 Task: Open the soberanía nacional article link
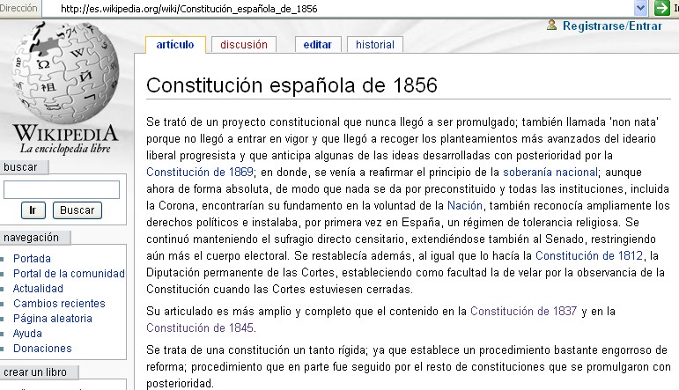point(550,172)
